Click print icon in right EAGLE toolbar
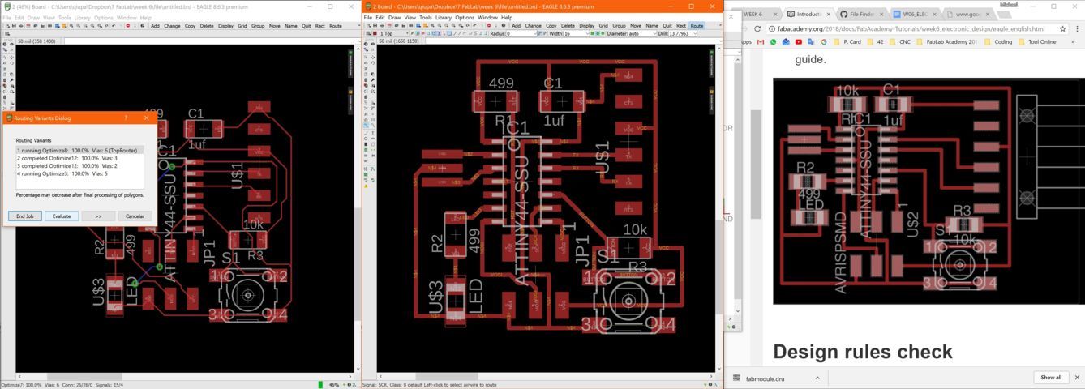The height and width of the screenshot is (389, 1085). (383, 26)
